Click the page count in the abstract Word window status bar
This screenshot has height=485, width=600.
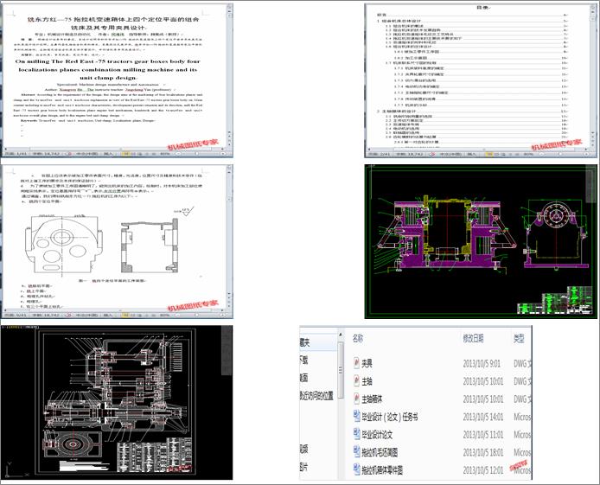click(16, 154)
